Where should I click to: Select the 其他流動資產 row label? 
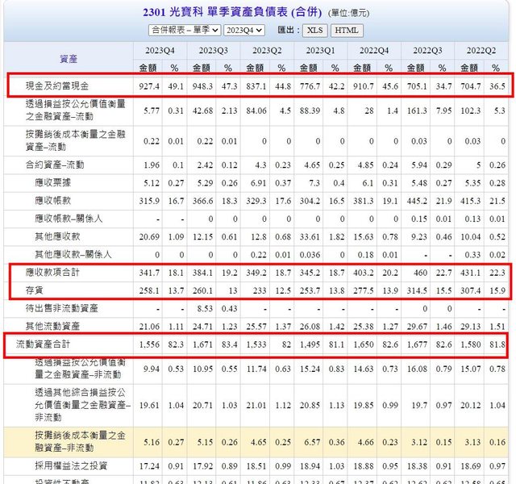(x=53, y=325)
